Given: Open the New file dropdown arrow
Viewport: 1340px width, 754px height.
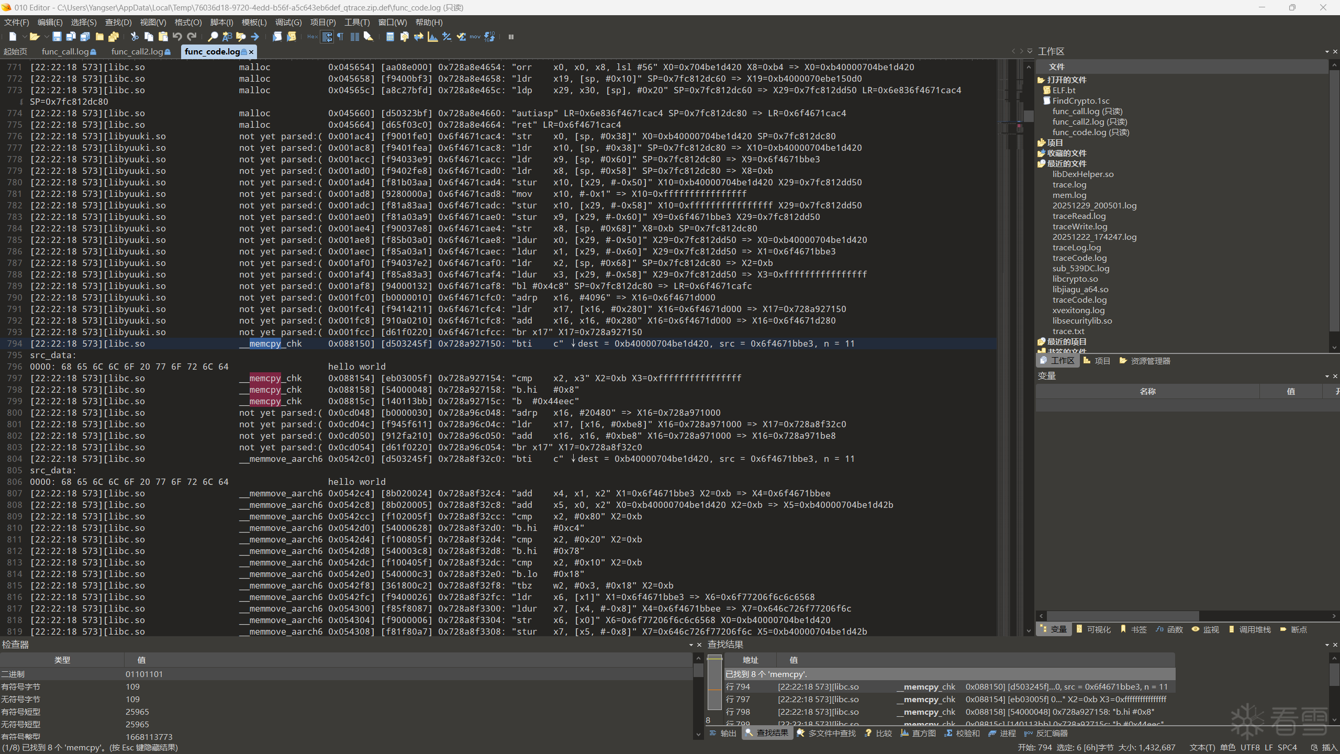Looking at the screenshot, I should (x=24, y=37).
